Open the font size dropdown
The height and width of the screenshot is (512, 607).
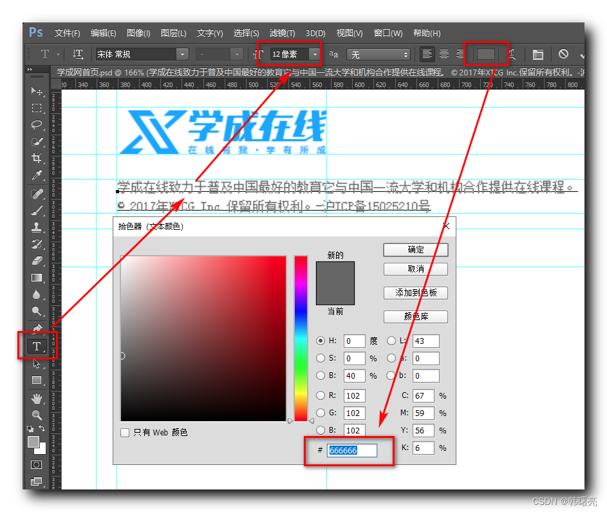pos(315,54)
